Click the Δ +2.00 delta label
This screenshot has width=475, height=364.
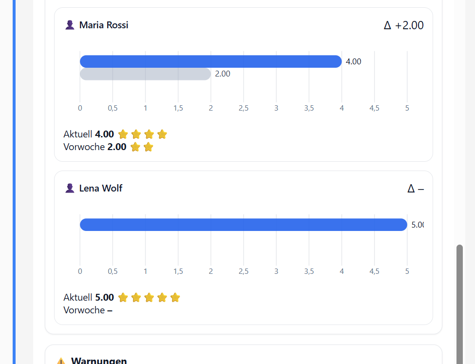click(x=403, y=25)
